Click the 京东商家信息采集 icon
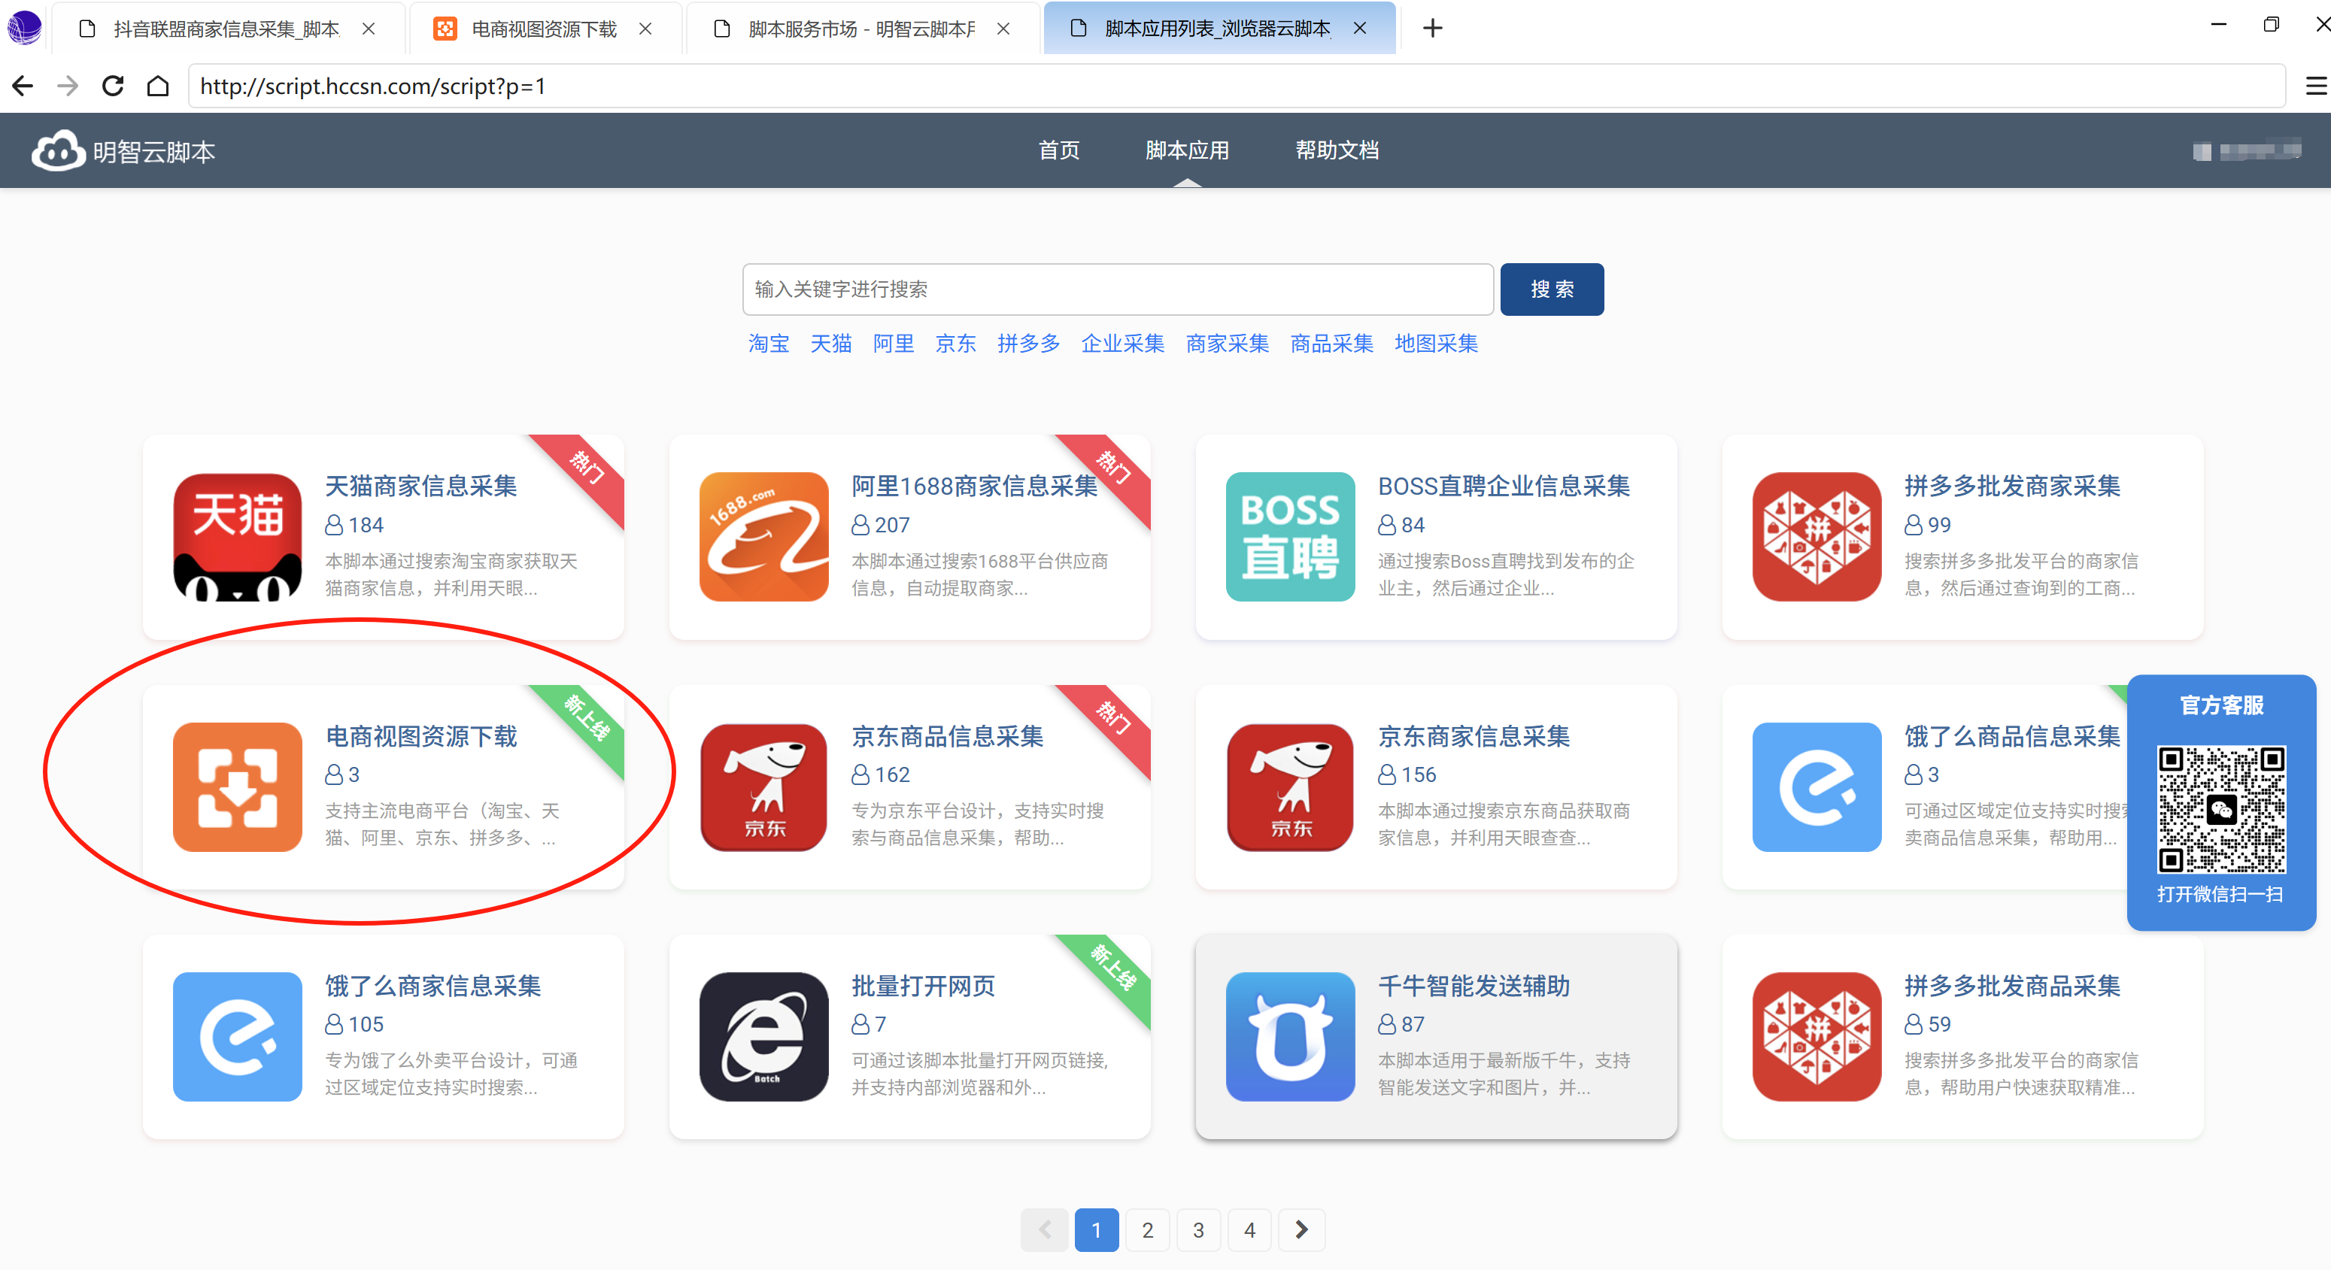 click(x=1291, y=787)
